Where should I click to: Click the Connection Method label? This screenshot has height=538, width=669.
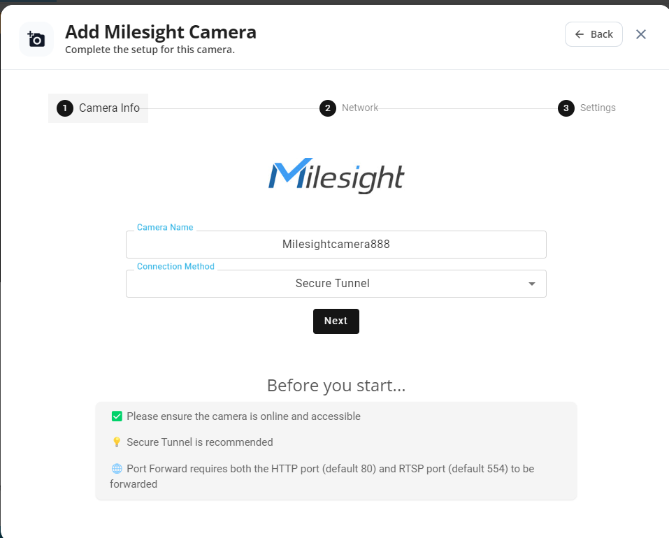175,266
